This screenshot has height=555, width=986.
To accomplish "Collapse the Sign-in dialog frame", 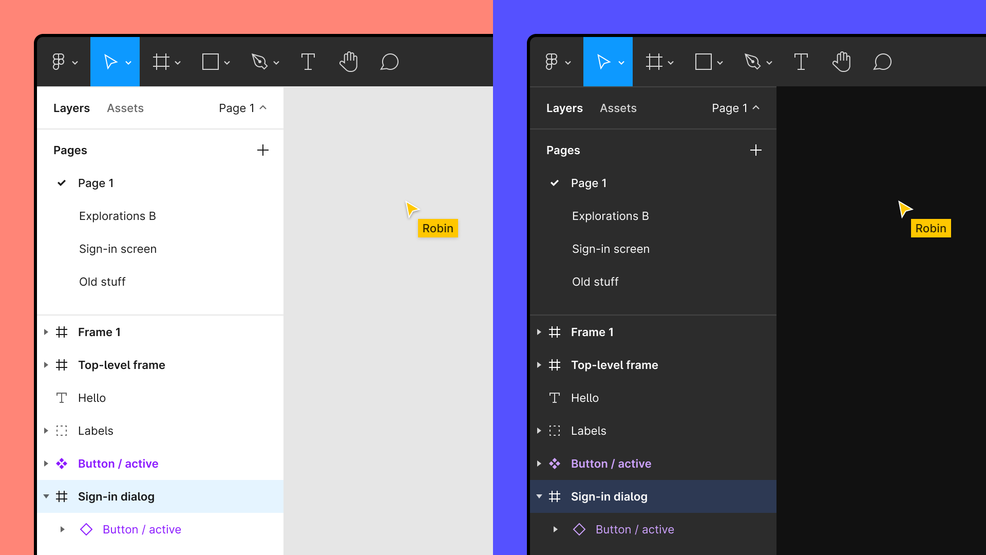I will [x=45, y=496].
